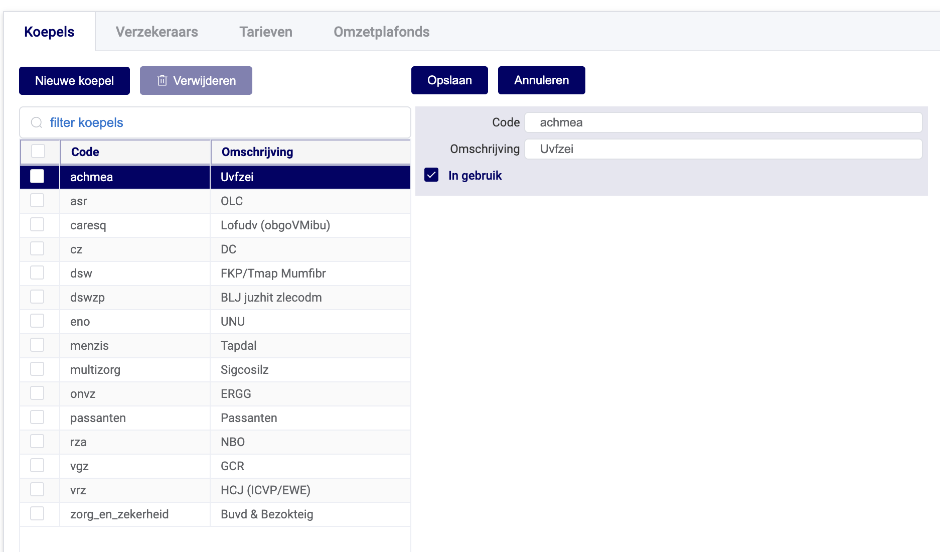
Task: Switch to the Verzekeraars tab
Action: click(156, 32)
